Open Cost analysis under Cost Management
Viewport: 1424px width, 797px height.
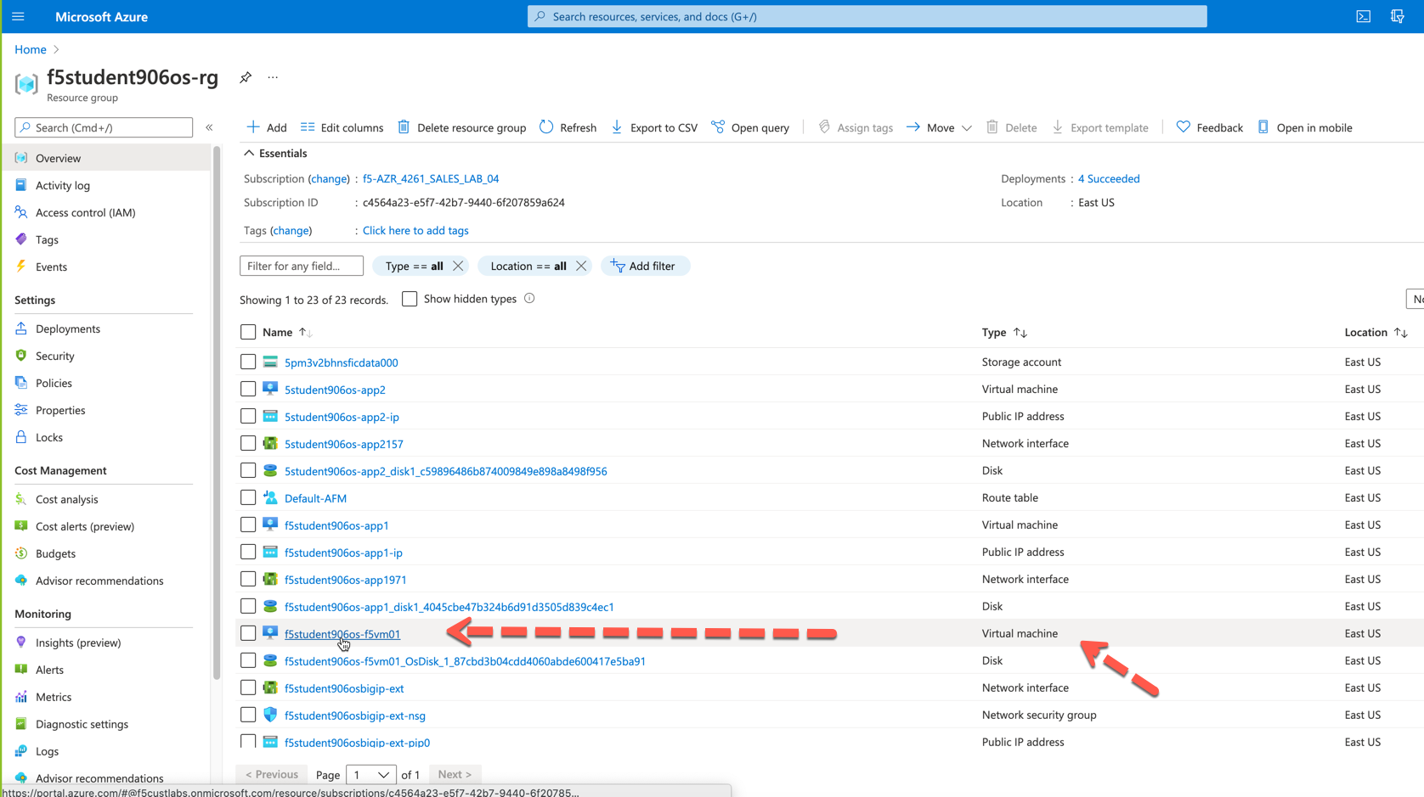click(x=66, y=499)
